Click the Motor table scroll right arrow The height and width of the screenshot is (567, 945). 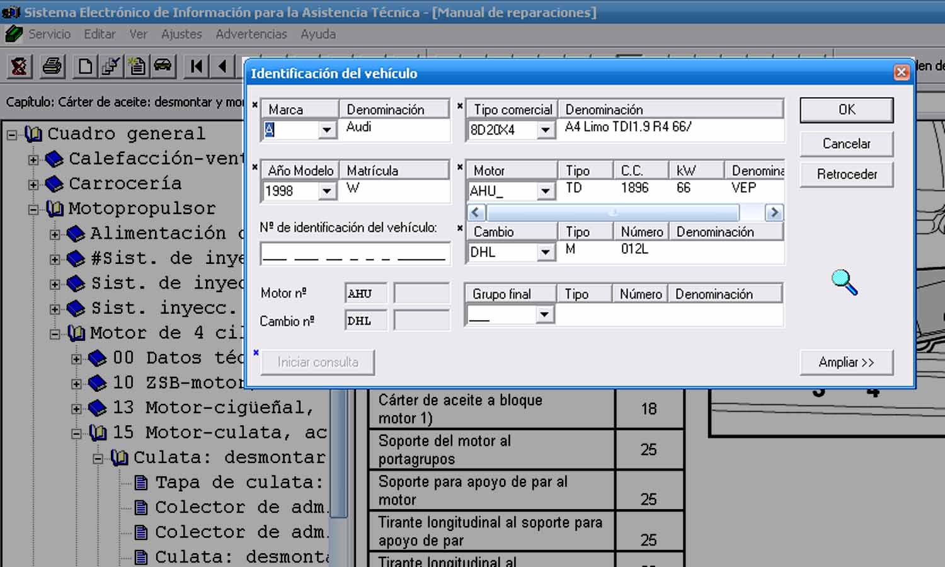click(x=774, y=212)
